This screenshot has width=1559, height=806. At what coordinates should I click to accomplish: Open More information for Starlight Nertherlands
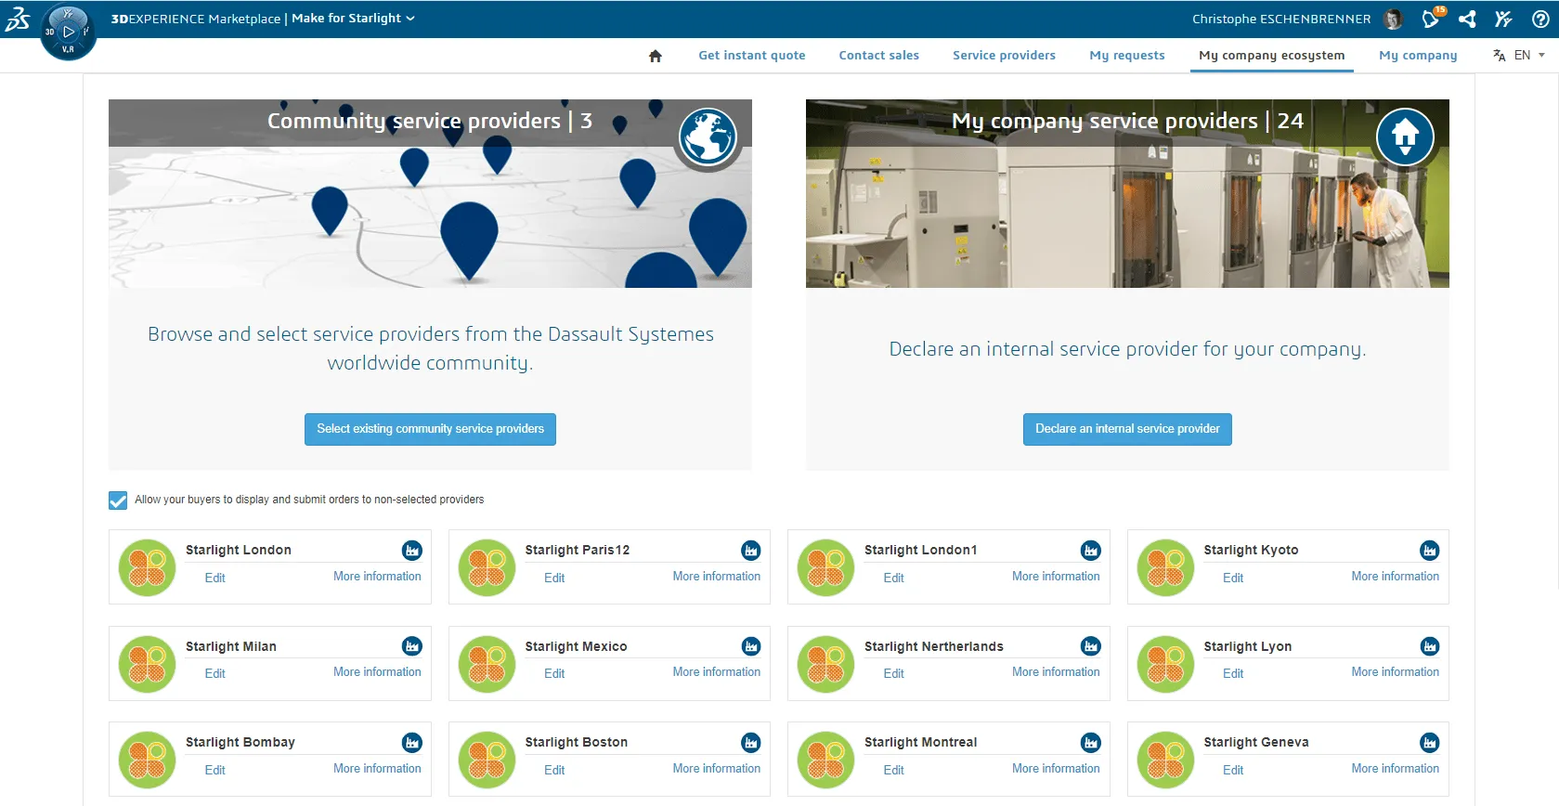click(x=1056, y=672)
